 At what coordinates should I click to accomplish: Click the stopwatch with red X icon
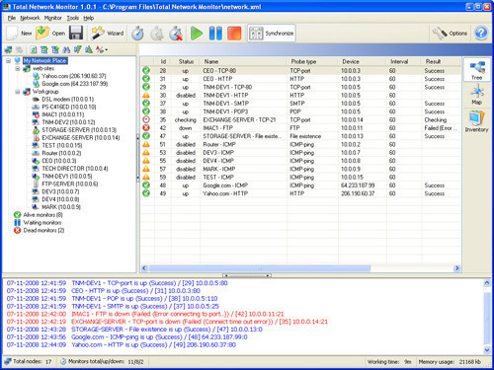pyautogui.click(x=176, y=34)
